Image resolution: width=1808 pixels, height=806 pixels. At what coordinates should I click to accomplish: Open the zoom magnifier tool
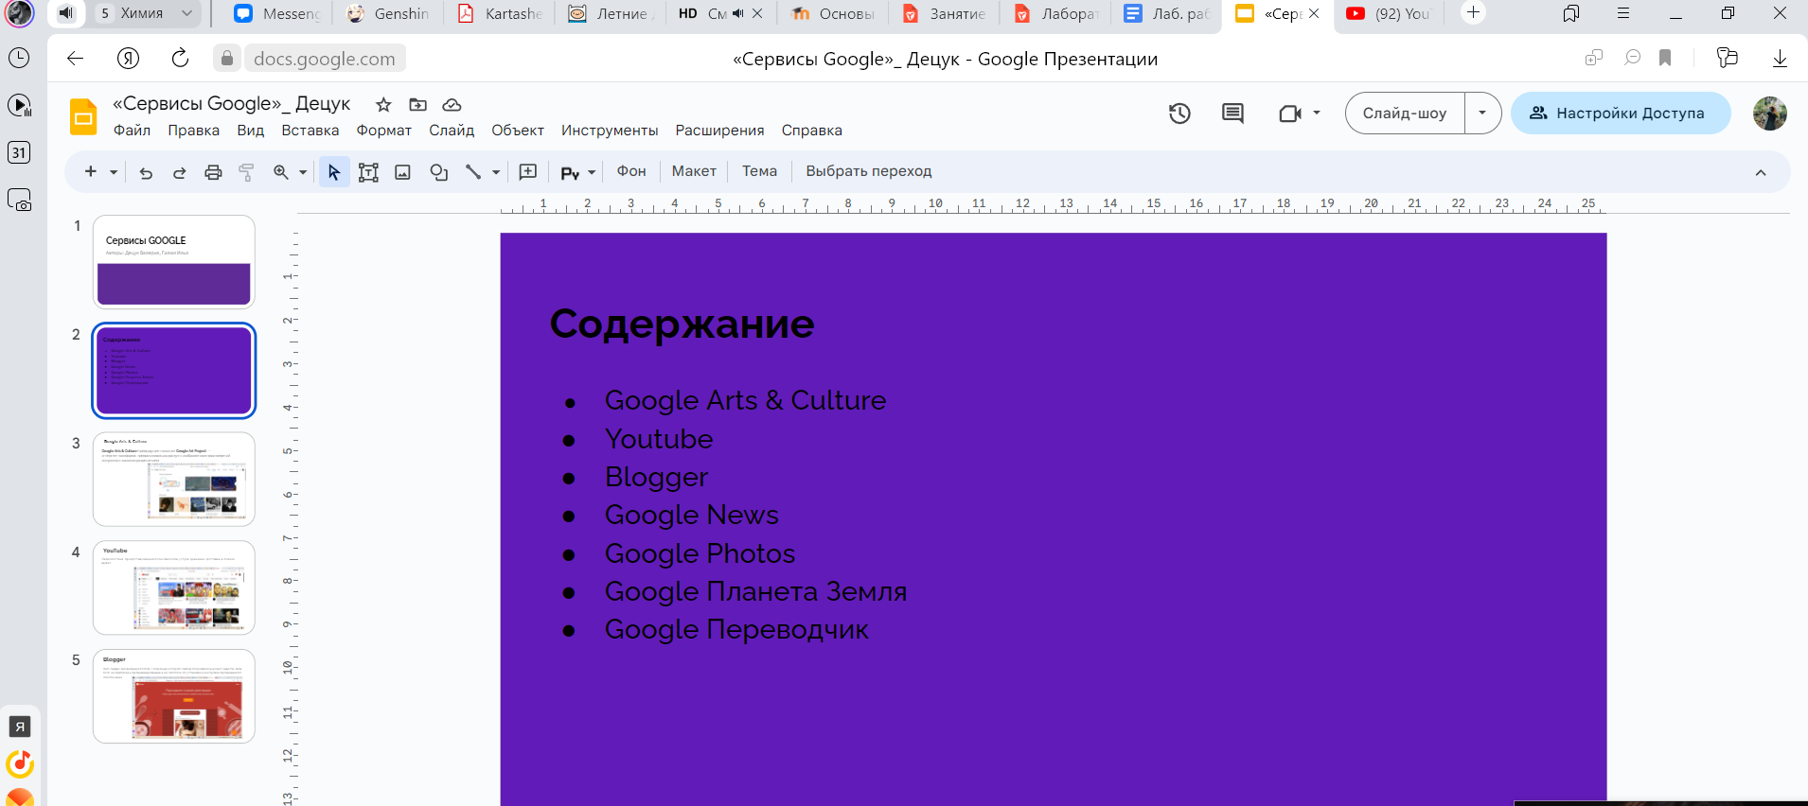click(x=281, y=172)
